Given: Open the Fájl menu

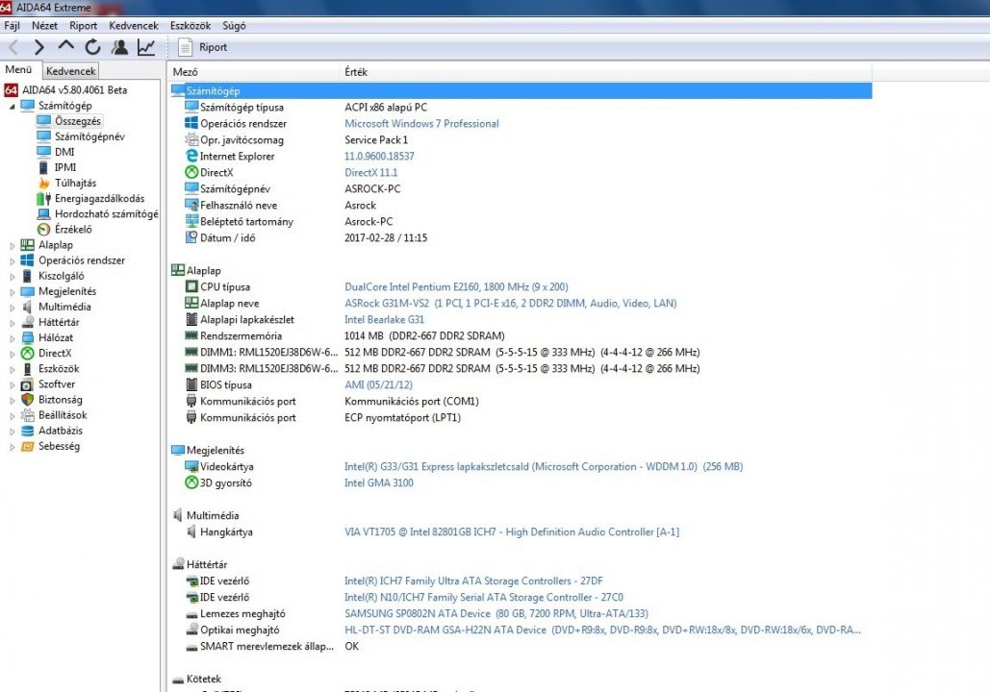Looking at the screenshot, I should tap(12, 26).
